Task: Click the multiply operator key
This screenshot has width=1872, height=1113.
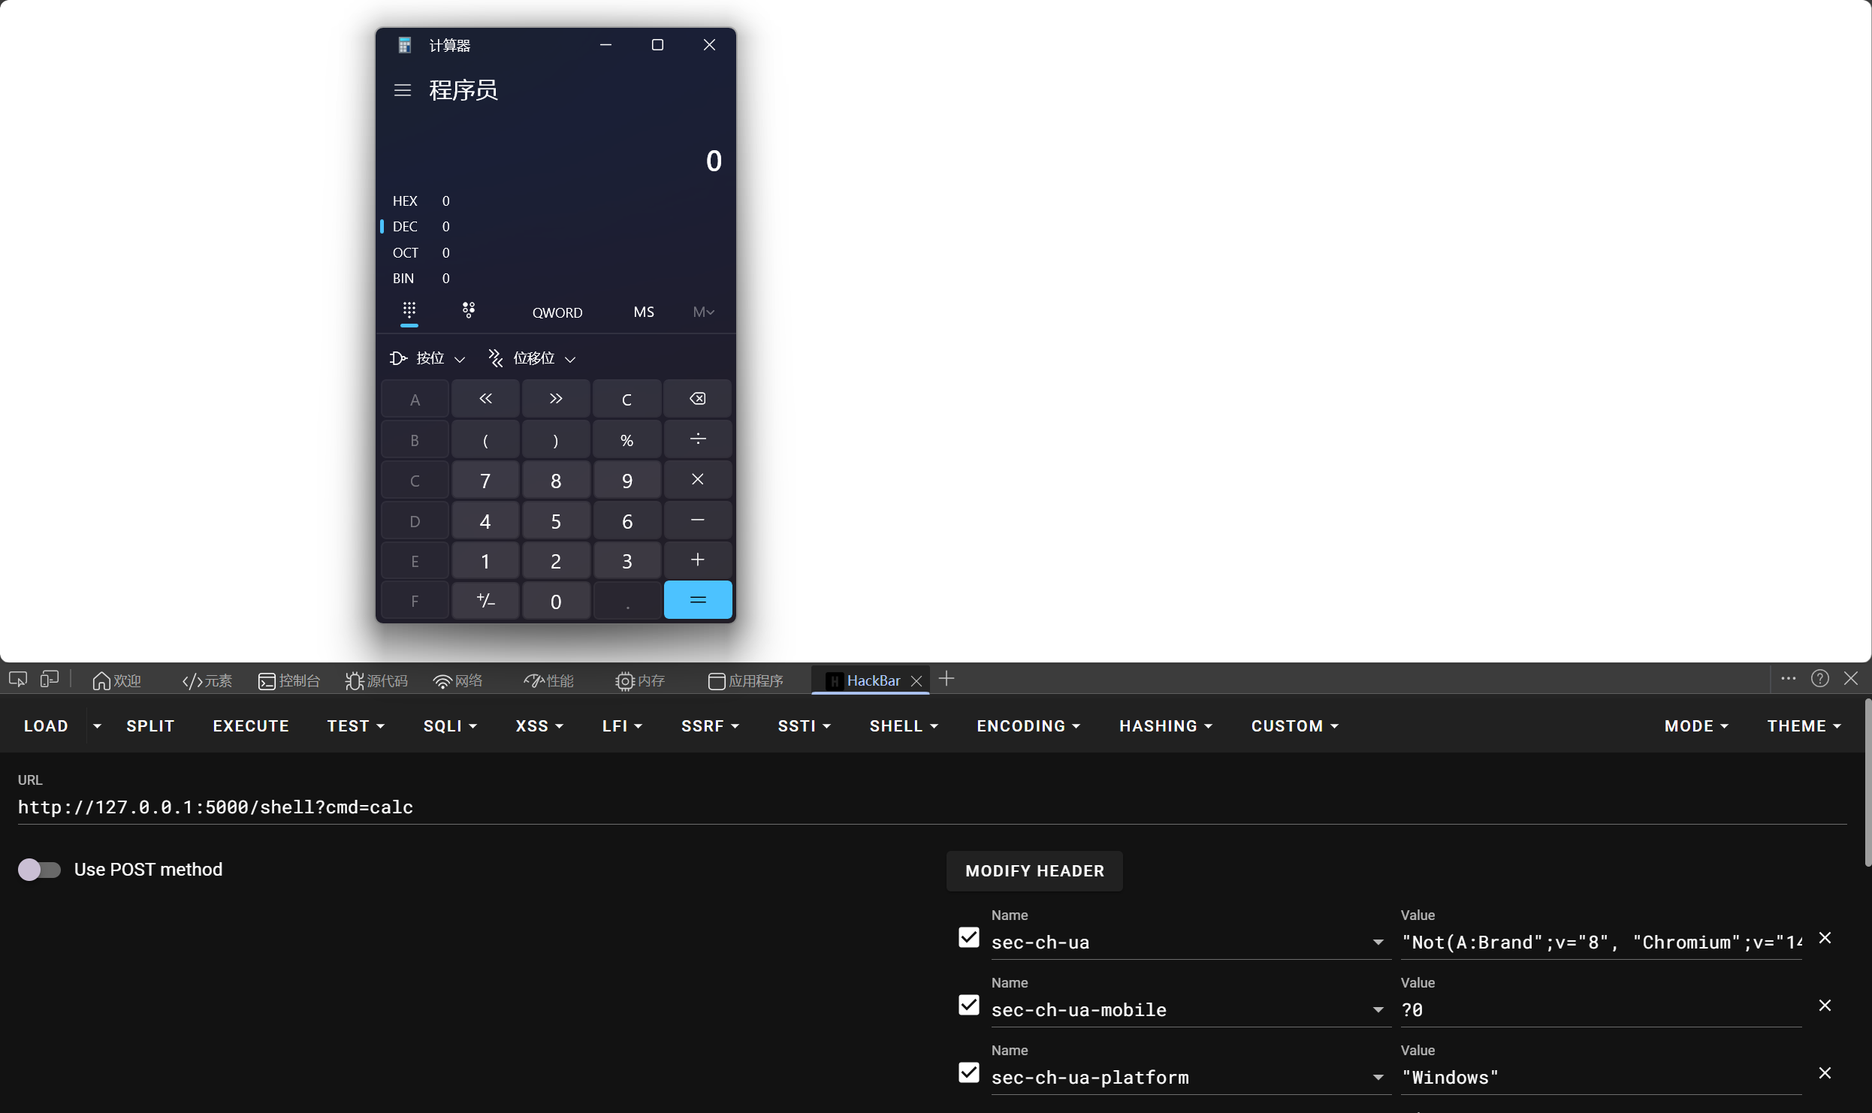Action: (x=698, y=480)
